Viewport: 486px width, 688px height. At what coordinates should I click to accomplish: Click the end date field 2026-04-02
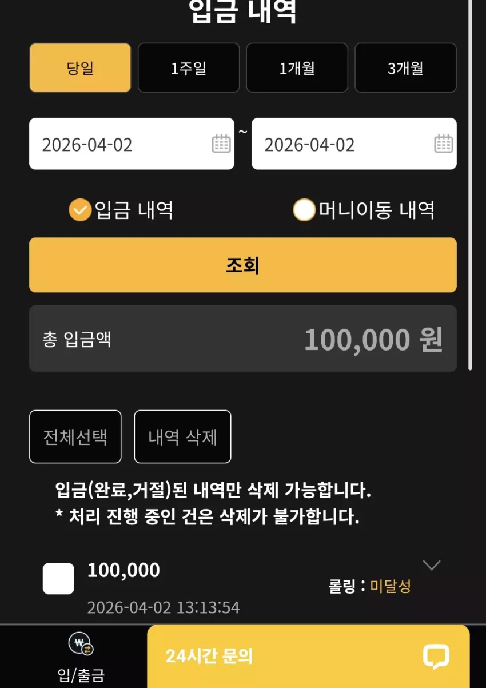pyautogui.click(x=354, y=144)
